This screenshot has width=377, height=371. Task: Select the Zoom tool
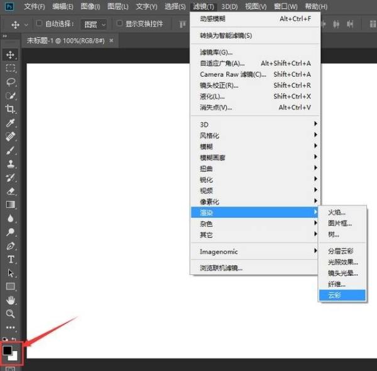[x=10, y=314]
